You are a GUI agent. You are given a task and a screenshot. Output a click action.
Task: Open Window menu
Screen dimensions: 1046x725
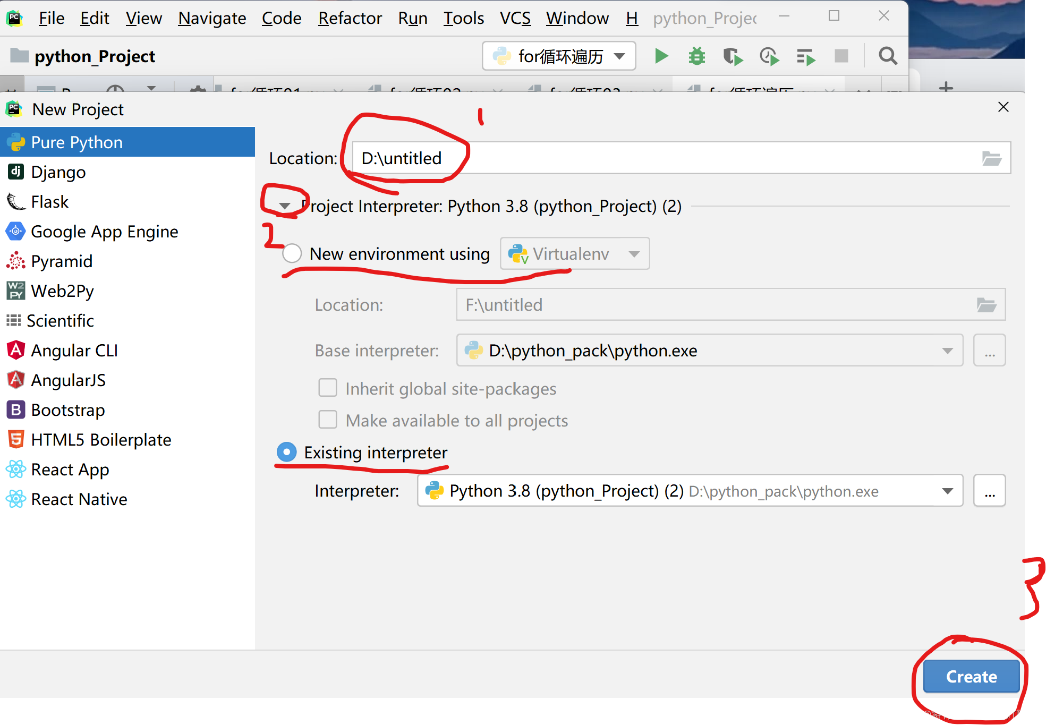(x=577, y=18)
